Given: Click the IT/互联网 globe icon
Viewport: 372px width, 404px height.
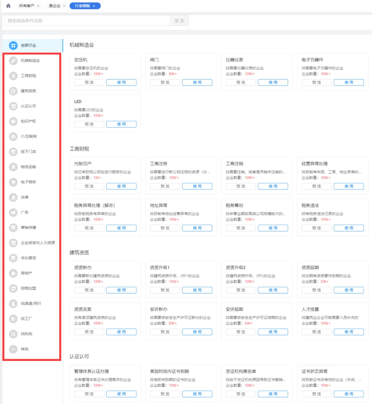Looking at the screenshot, I should point(13,137).
